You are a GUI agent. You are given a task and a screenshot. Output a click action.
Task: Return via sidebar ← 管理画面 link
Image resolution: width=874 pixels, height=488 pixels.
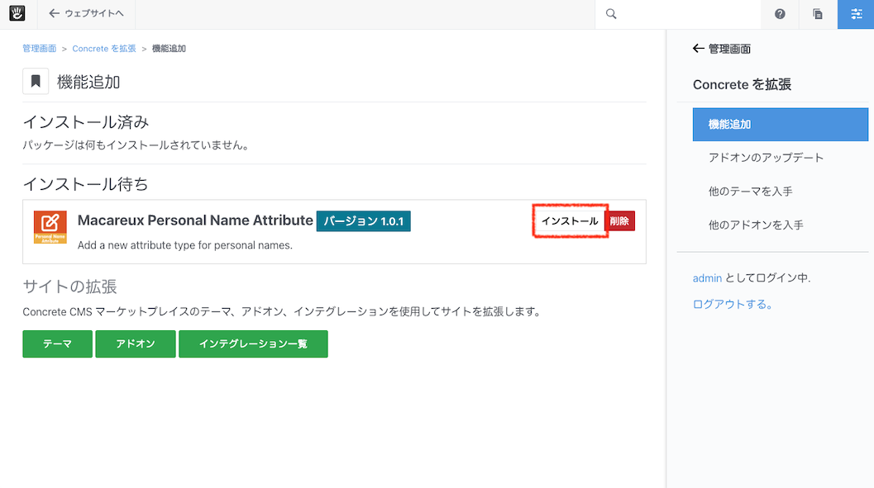pyautogui.click(x=721, y=49)
